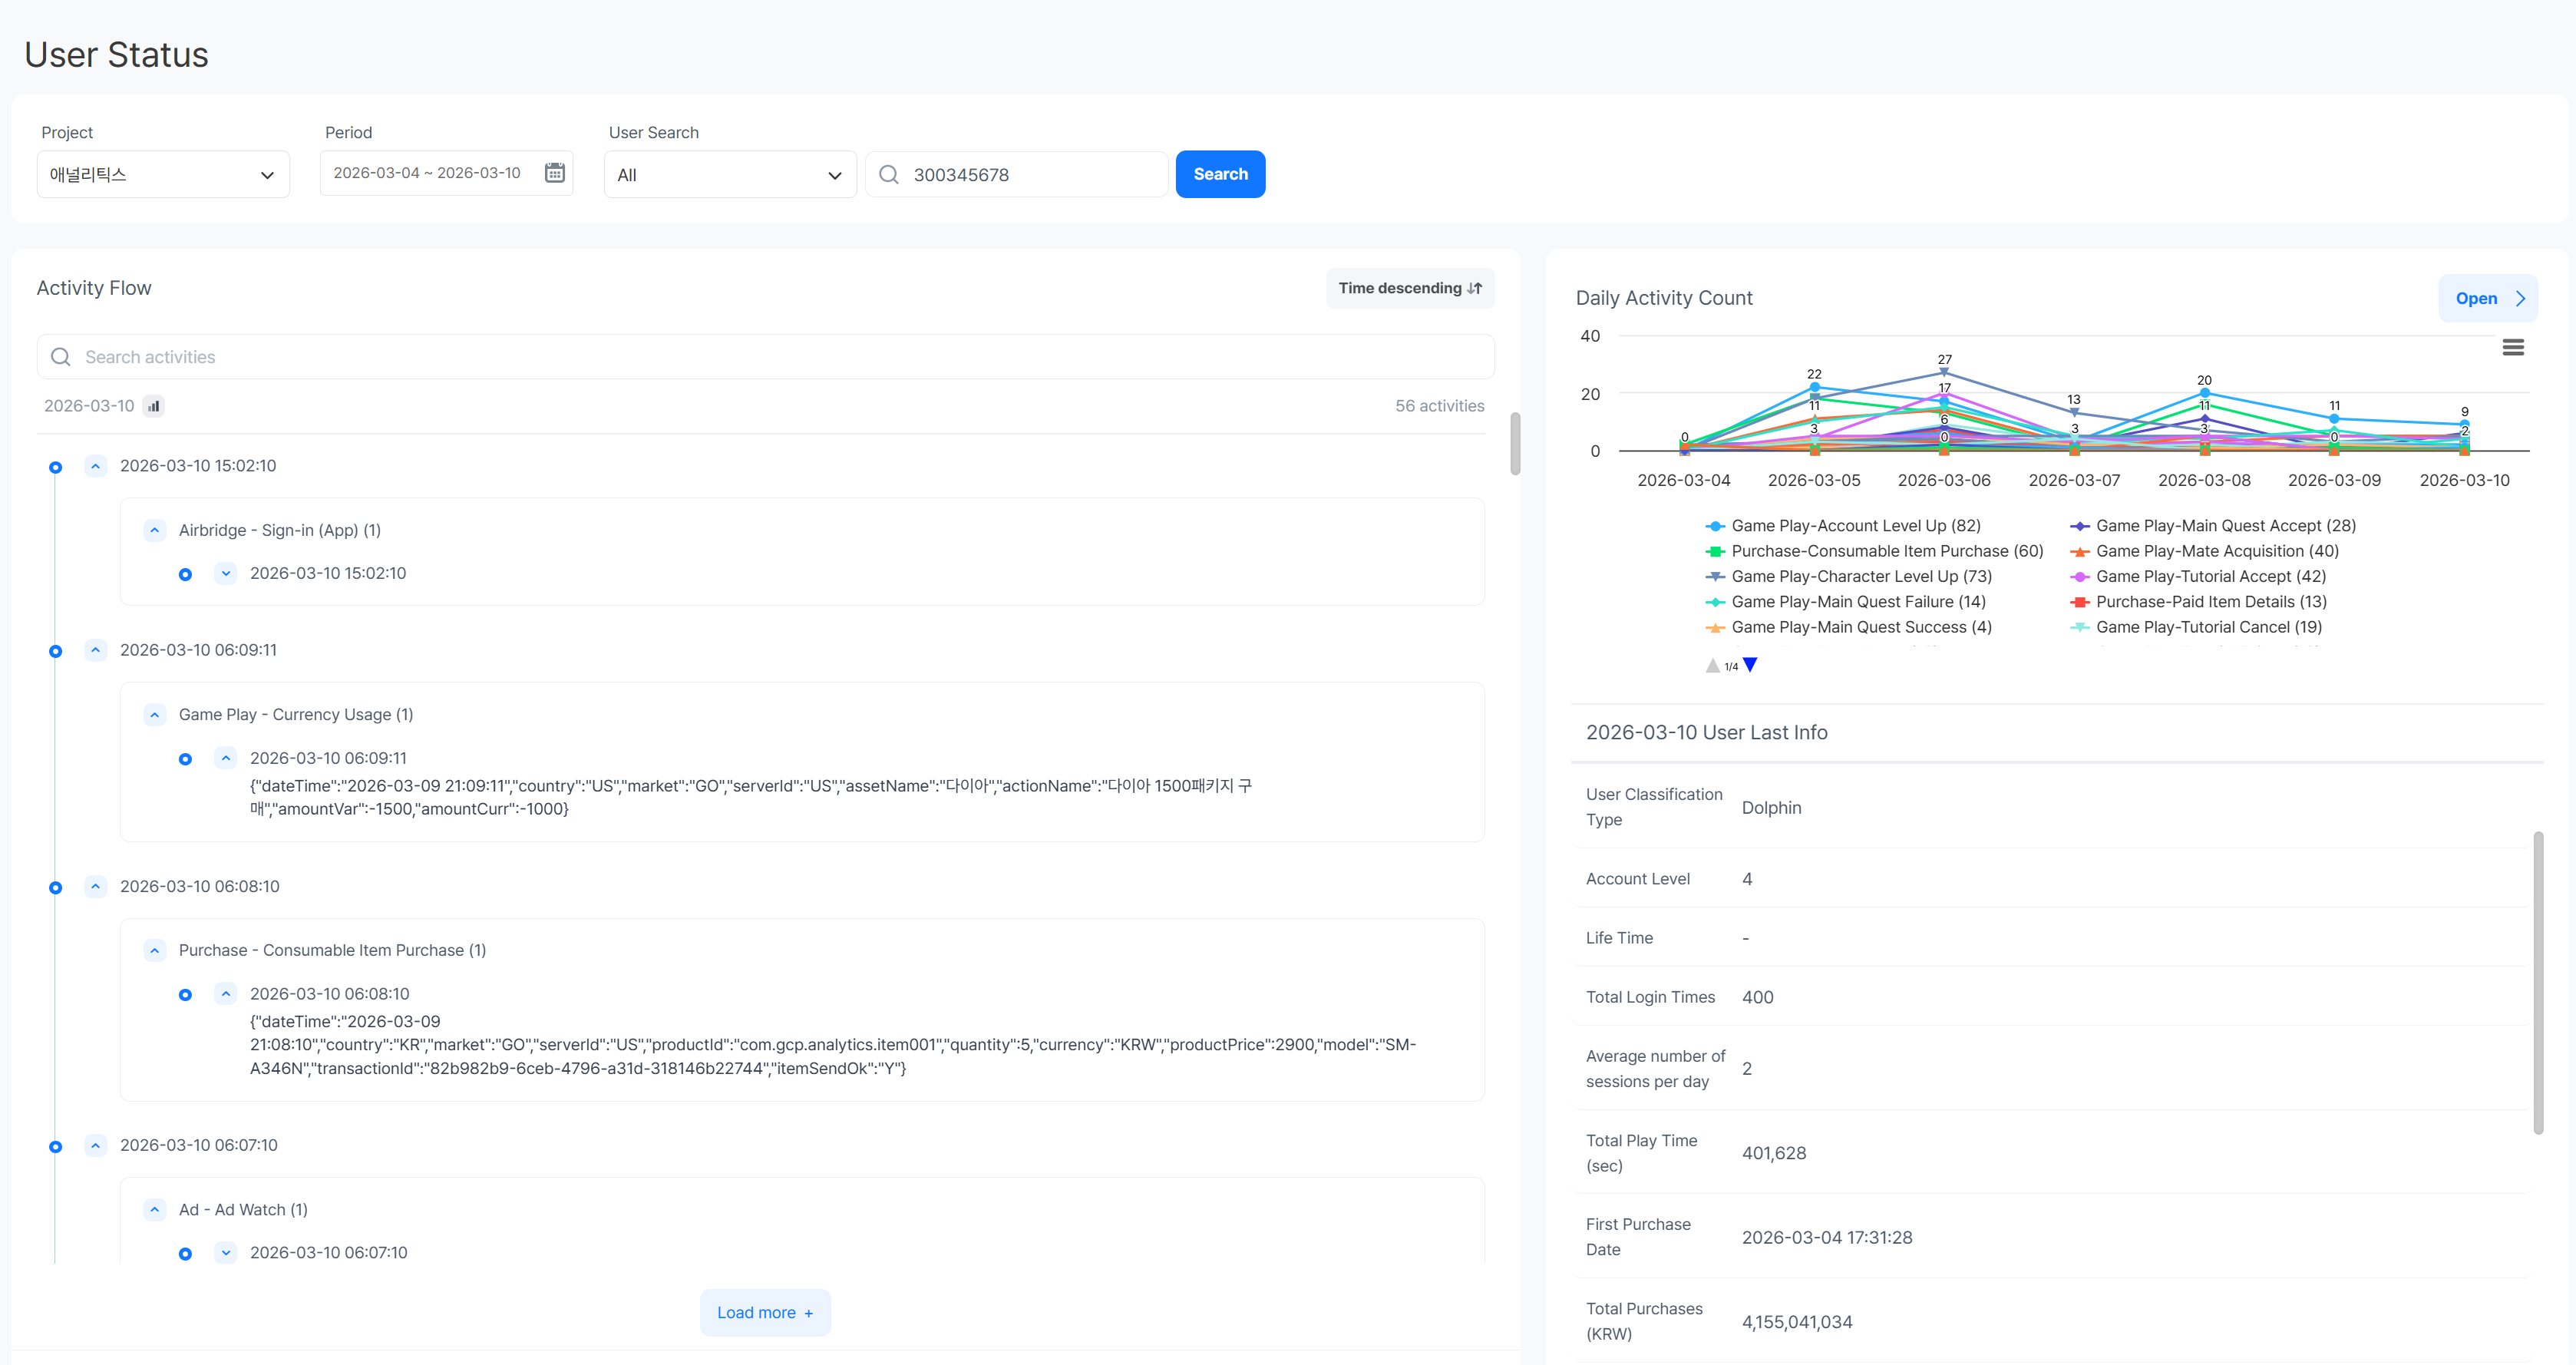Open the chart hamburger menu
The image size is (2576, 1365).
(x=2513, y=348)
